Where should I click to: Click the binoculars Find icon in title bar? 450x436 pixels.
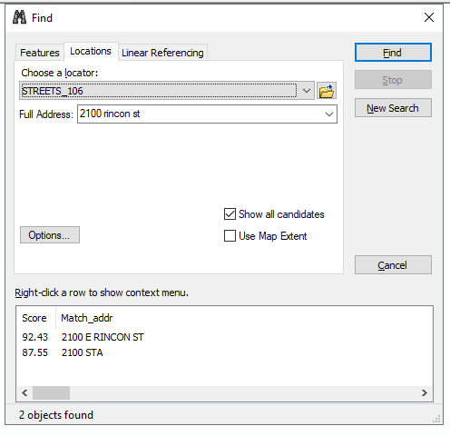[20, 17]
